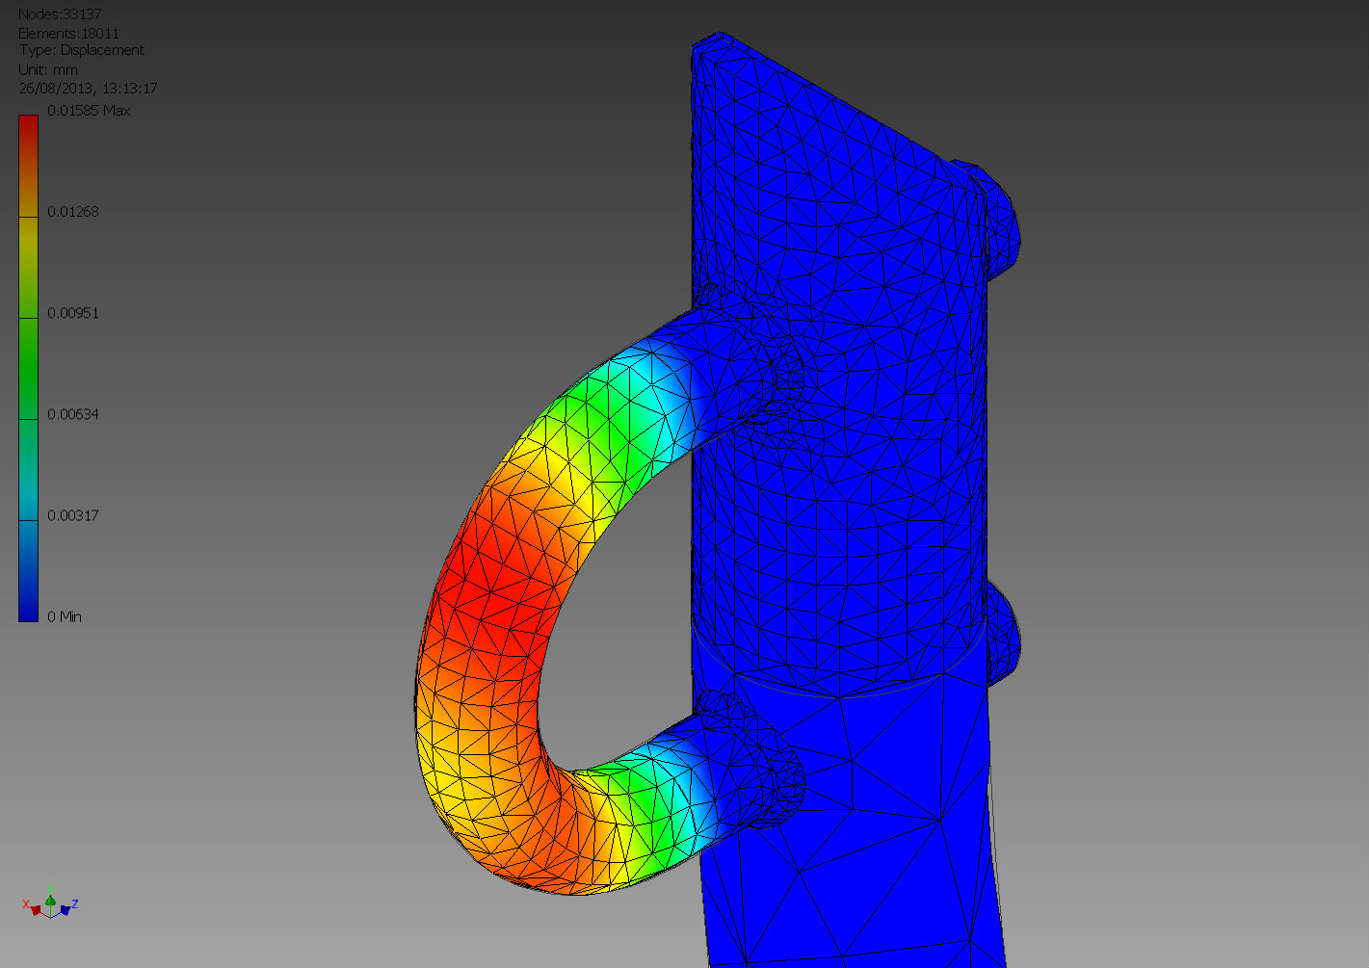The height and width of the screenshot is (968, 1369).
Task: Click the '0.00317' legend value
Action: pos(73,515)
